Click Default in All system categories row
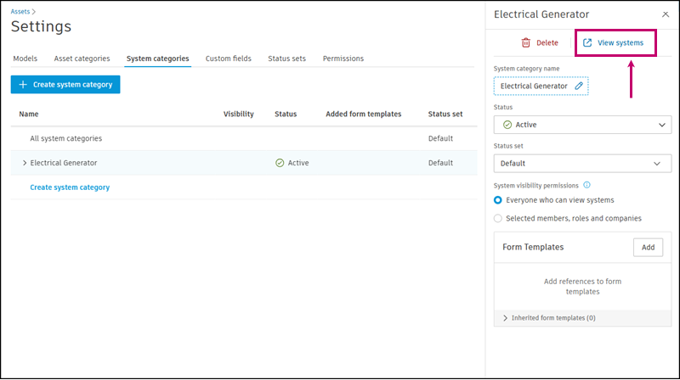The width and height of the screenshot is (680, 380). coord(440,138)
